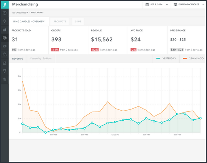Screen dimensions: 207x163
Task: Click the first teal data point at midnight
Action: pyautogui.click(x=22, y=124)
